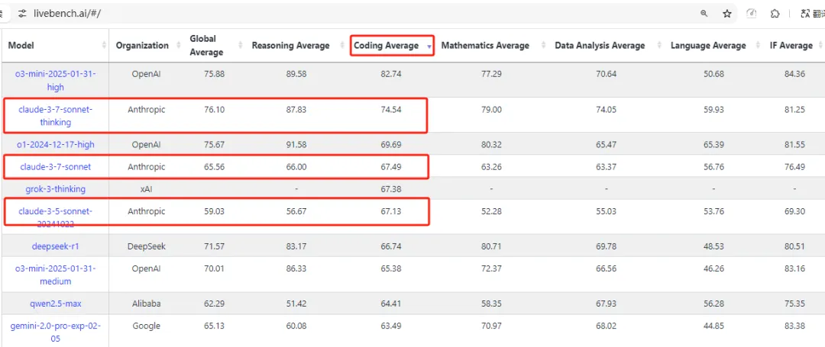
Task: Toggle the sort arrows beside Global Average
Action: click(x=240, y=46)
